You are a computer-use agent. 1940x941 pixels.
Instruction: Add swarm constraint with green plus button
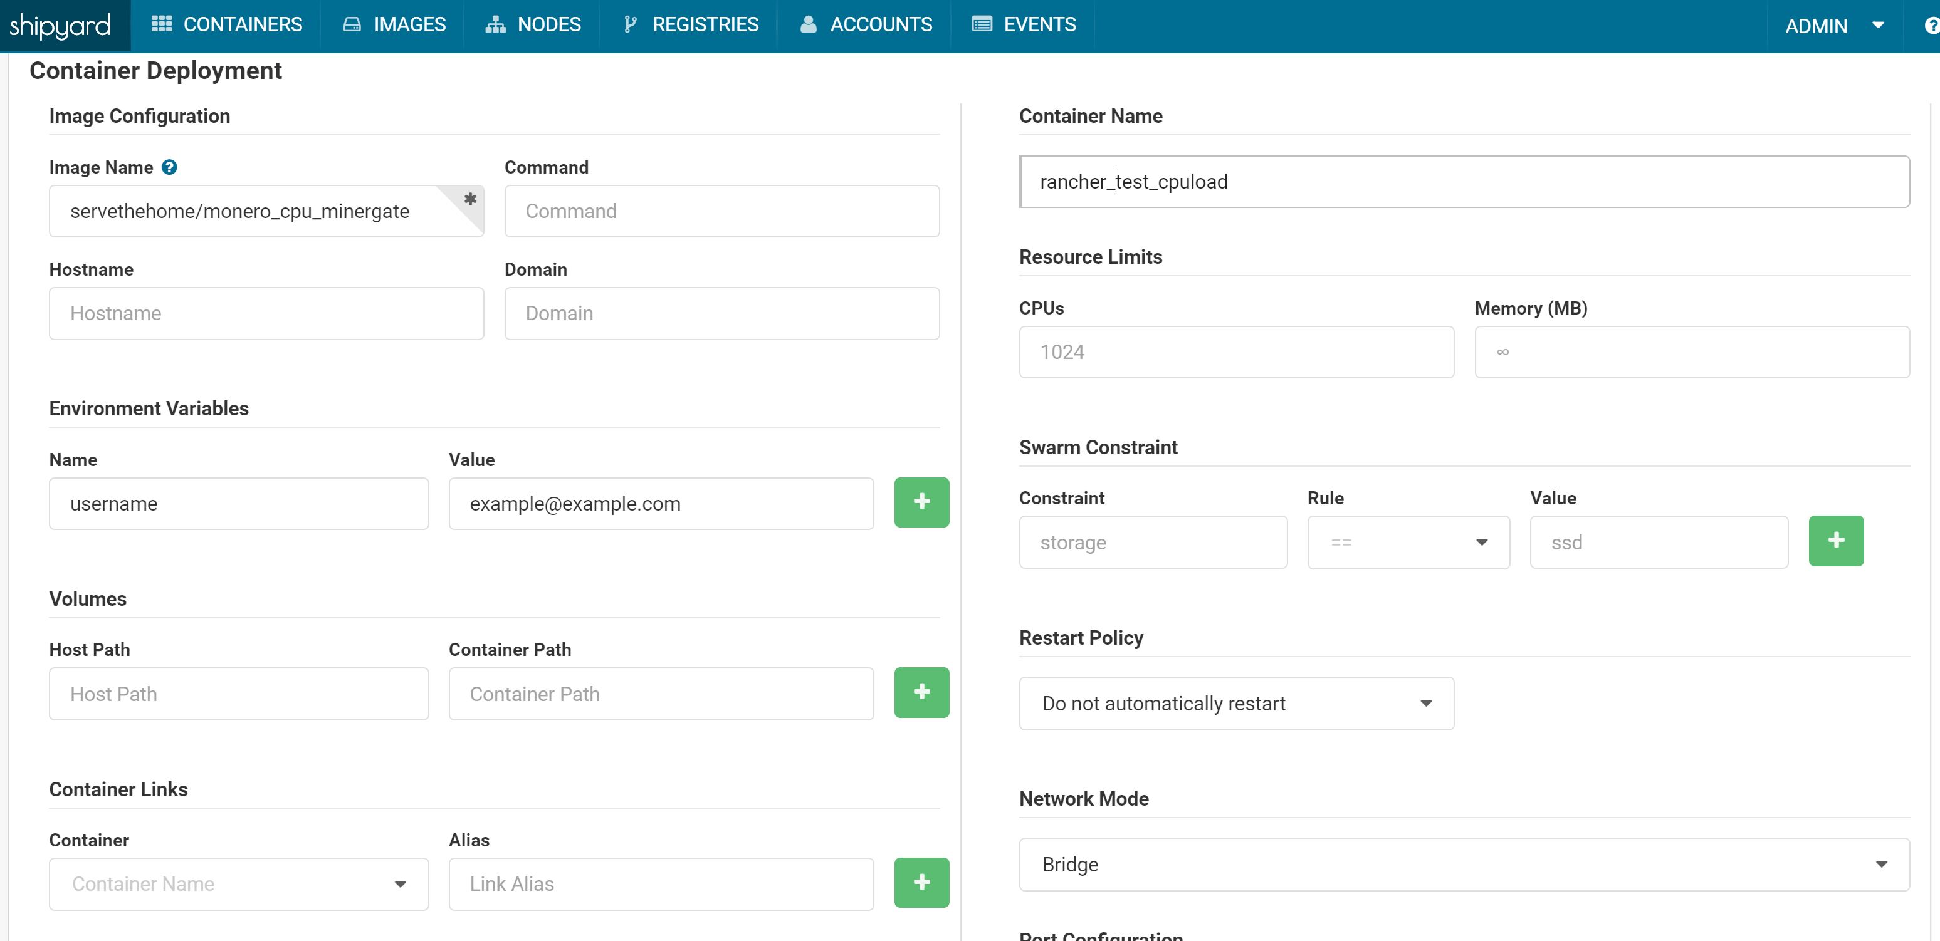point(1835,541)
